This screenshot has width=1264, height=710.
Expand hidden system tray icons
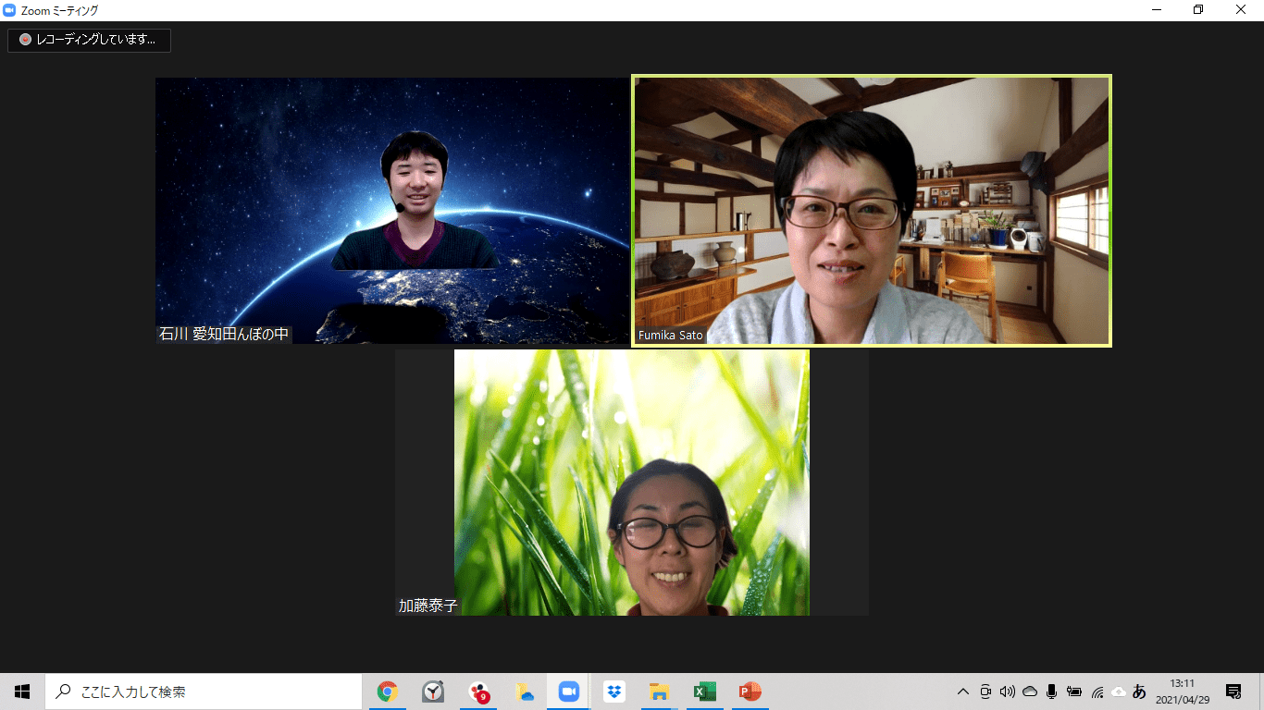(963, 692)
